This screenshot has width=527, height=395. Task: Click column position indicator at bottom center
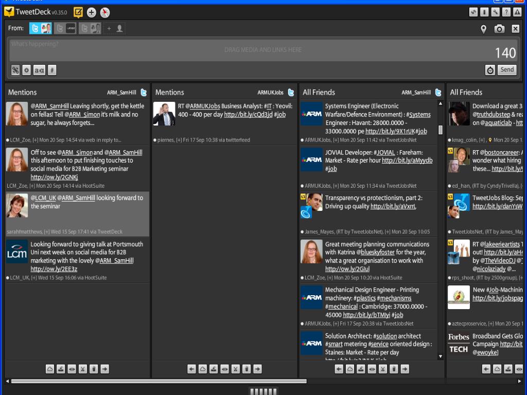click(263, 391)
